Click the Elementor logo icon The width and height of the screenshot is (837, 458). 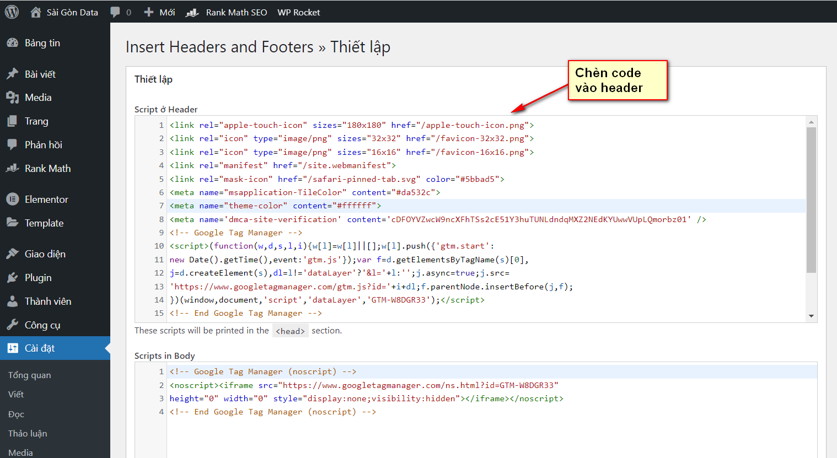[12, 200]
